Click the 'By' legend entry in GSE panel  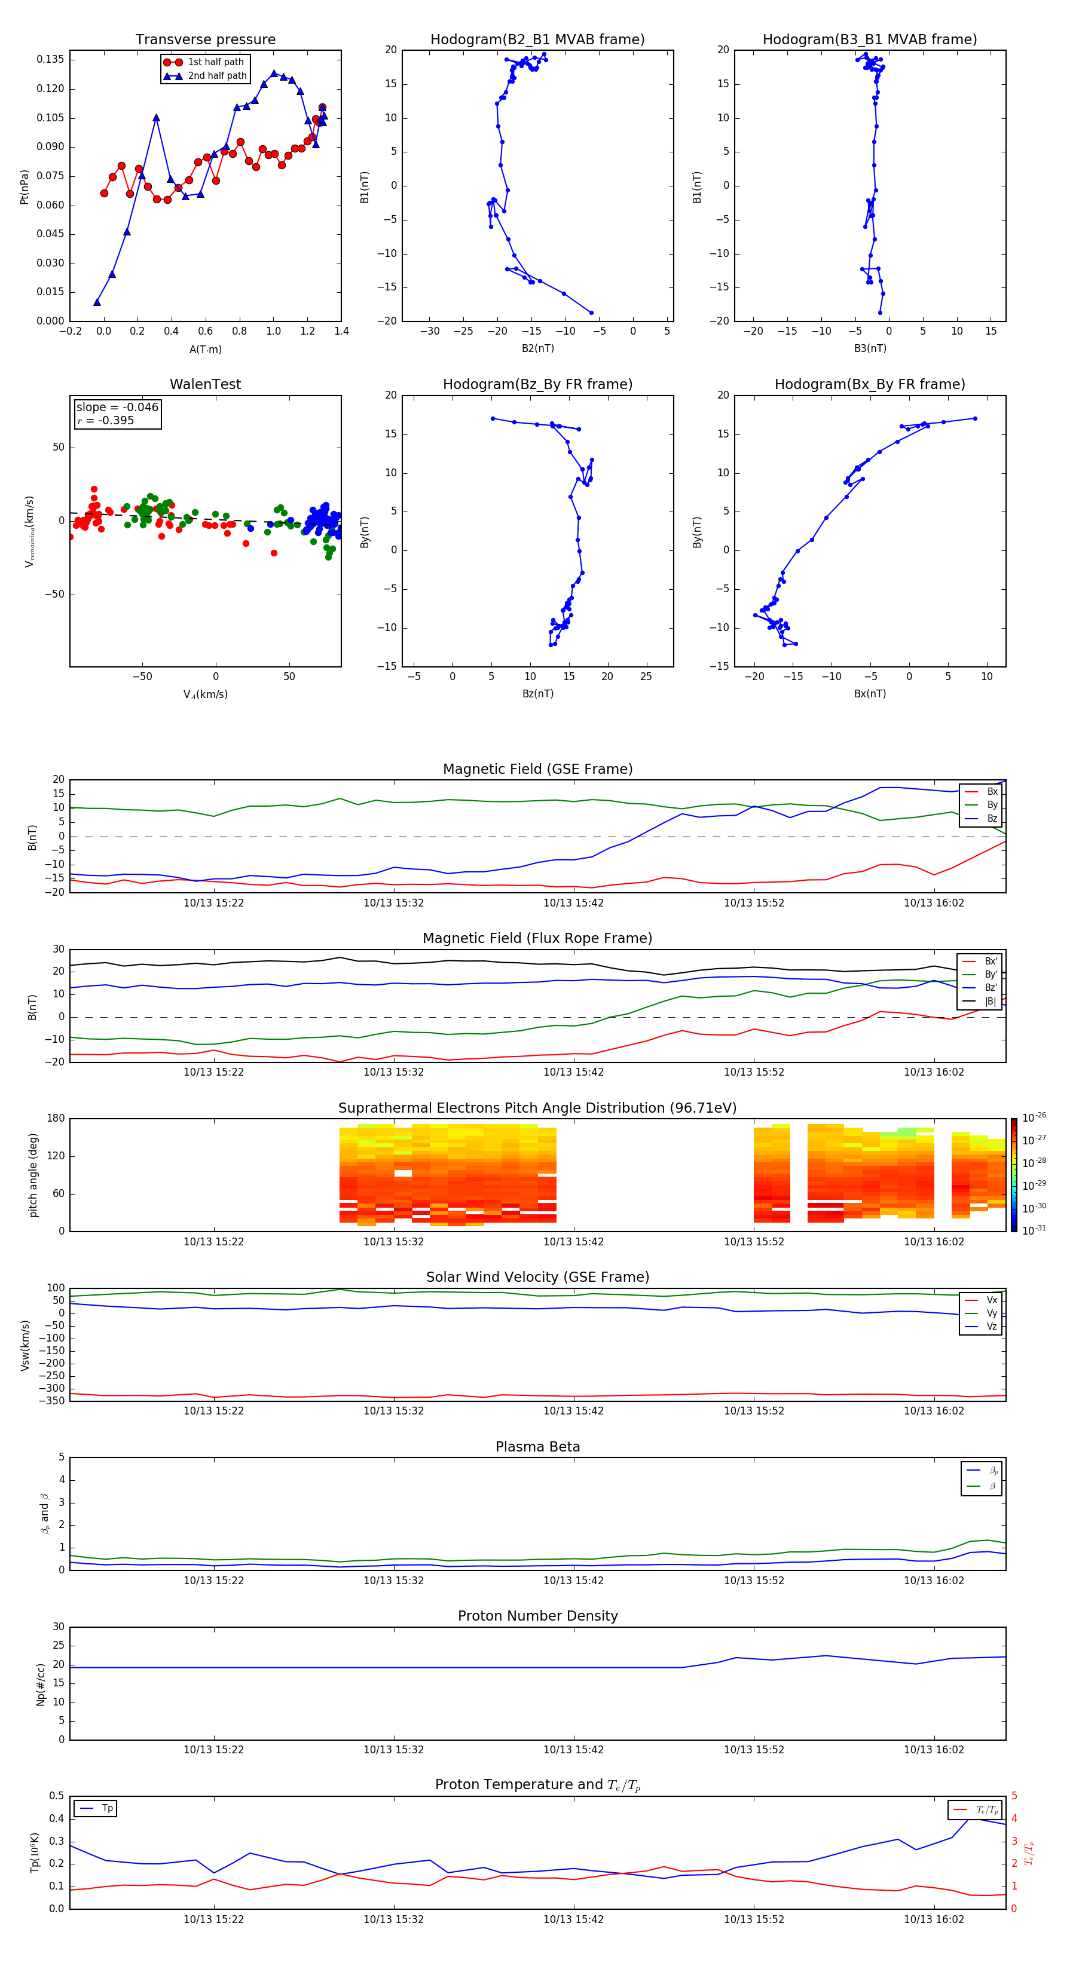[981, 804]
